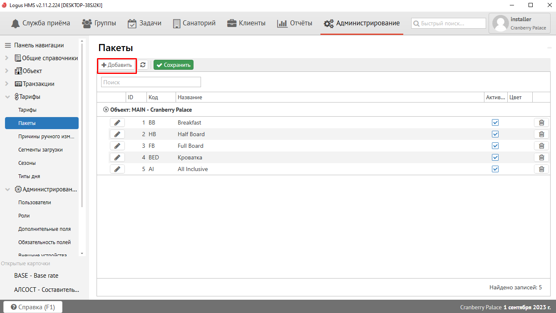
Task: Uncheck the active checkbox for Breakfast
Action: click(495, 122)
